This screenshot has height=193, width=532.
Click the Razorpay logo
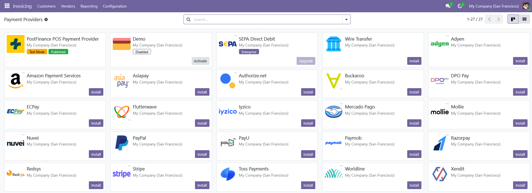[x=440, y=143]
